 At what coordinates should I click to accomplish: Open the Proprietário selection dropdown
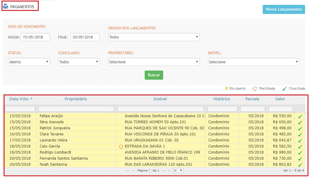tap(154, 62)
